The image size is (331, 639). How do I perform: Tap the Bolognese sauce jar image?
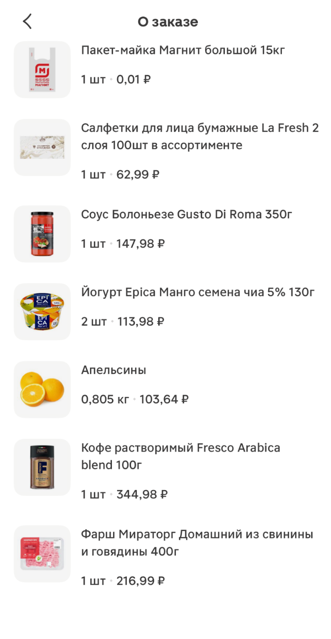coord(42,234)
